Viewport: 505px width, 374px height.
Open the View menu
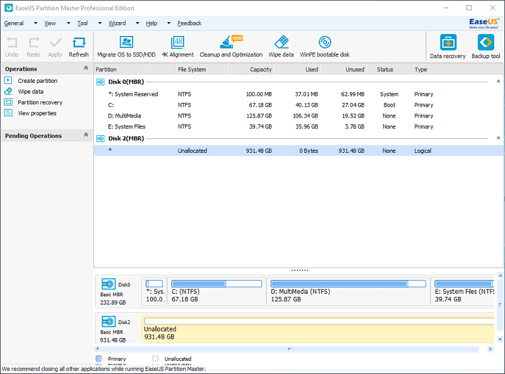(x=50, y=23)
